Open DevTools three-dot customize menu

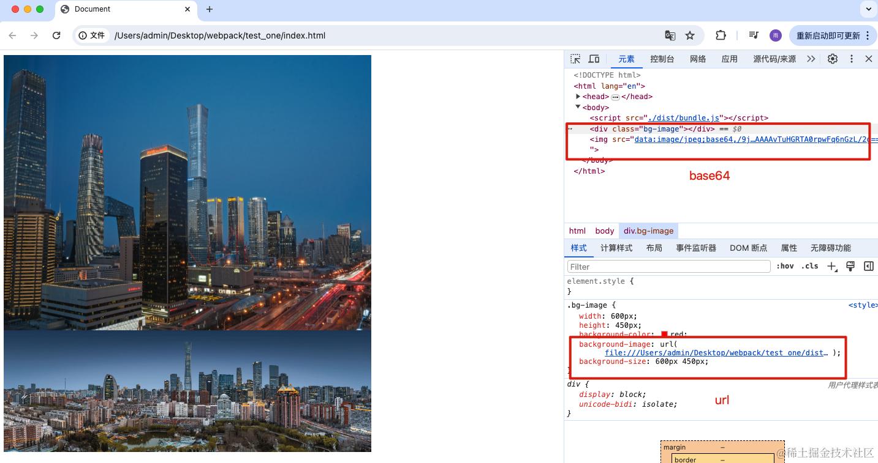point(851,59)
